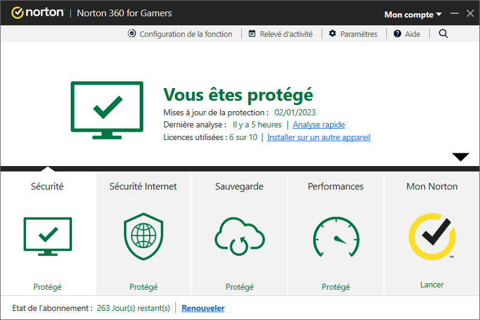Open Configuration de la fonction
The image size is (480, 320).
tap(180, 34)
